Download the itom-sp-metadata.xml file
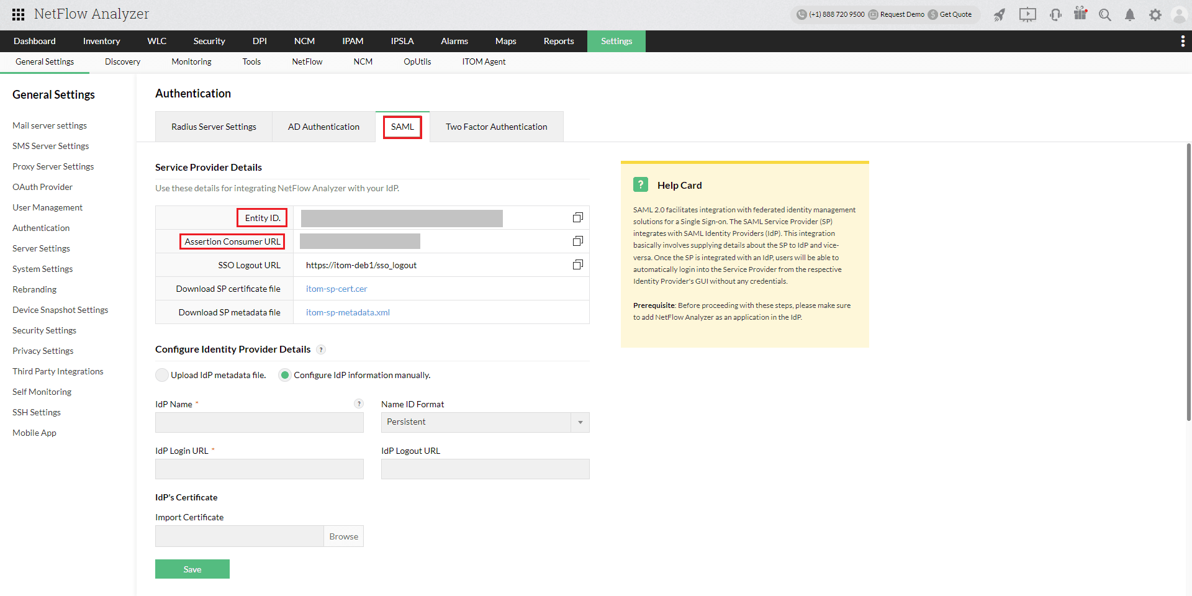This screenshot has height=596, width=1192. point(348,312)
